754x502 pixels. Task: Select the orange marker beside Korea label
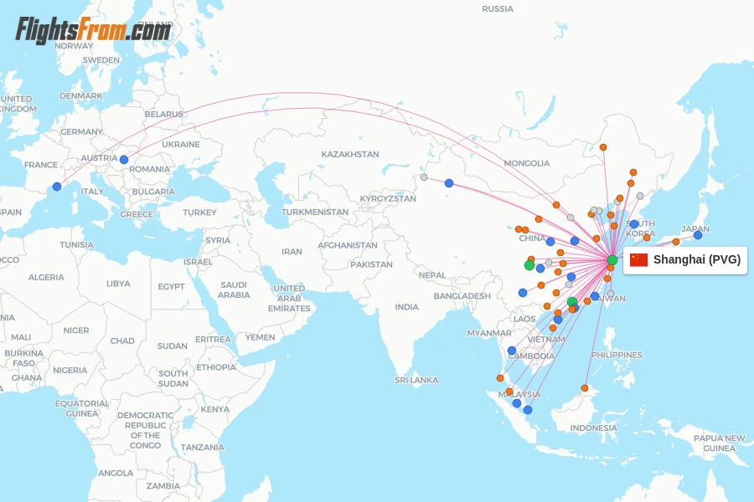click(x=647, y=238)
